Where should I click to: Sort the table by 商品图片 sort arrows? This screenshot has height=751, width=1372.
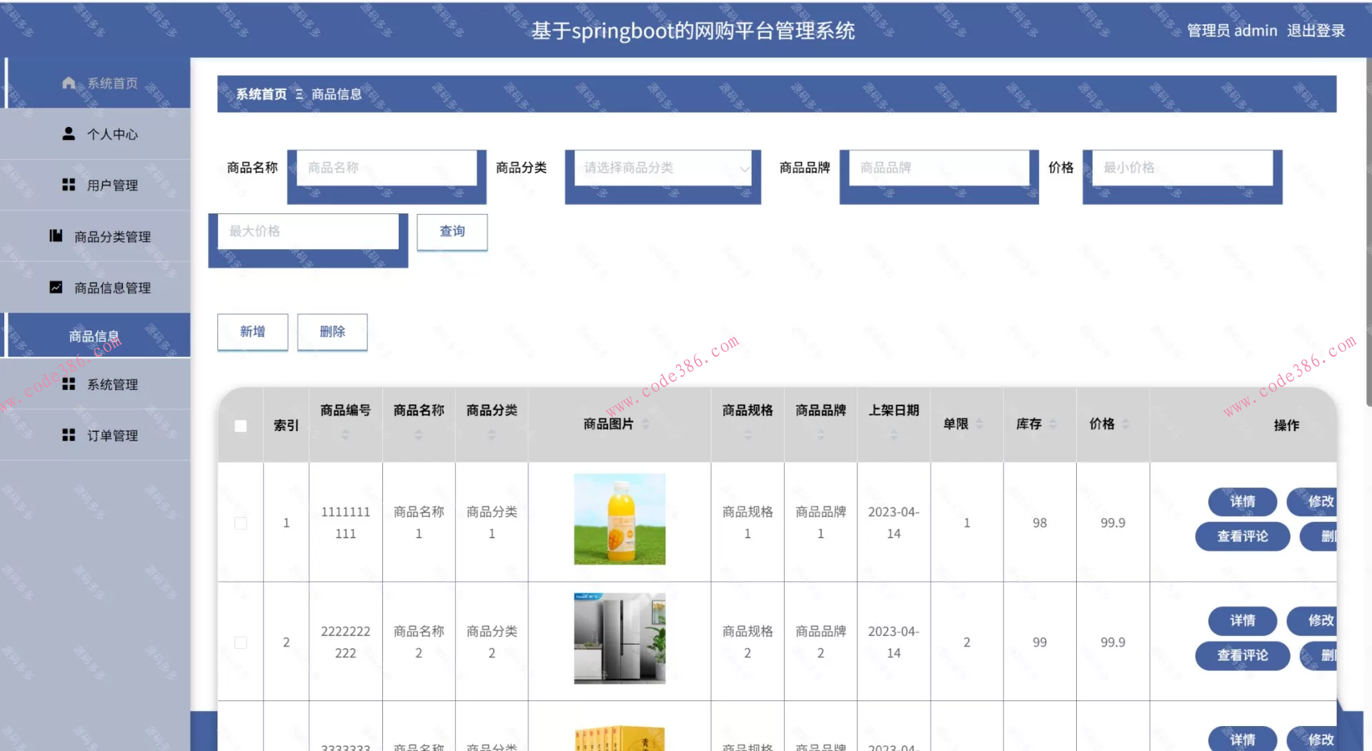click(646, 424)
